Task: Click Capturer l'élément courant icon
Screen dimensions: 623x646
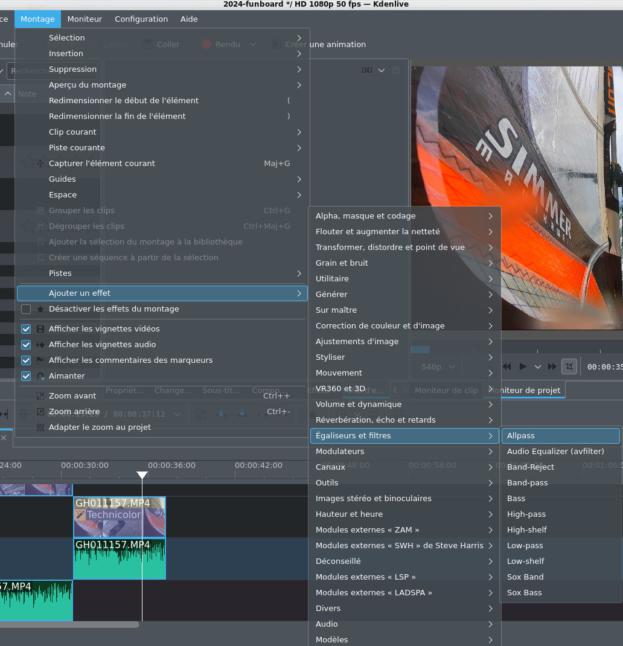Action: 40,164
